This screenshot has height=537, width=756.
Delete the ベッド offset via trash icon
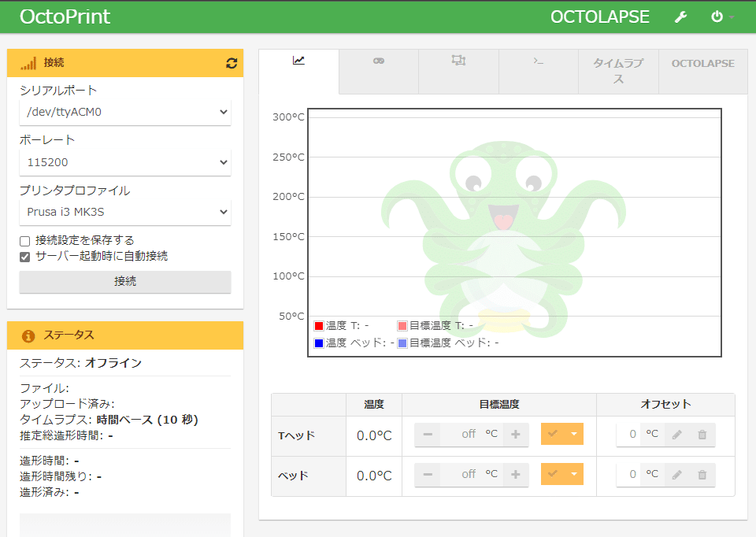pyautogui.click(x=702, y=474)
